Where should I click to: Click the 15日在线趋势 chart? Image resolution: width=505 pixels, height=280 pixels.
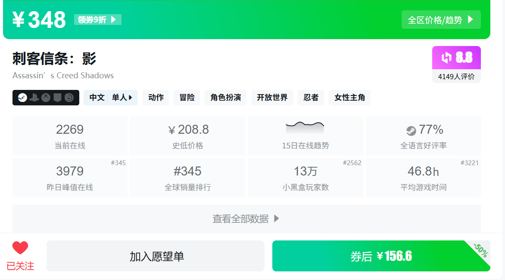305,136
